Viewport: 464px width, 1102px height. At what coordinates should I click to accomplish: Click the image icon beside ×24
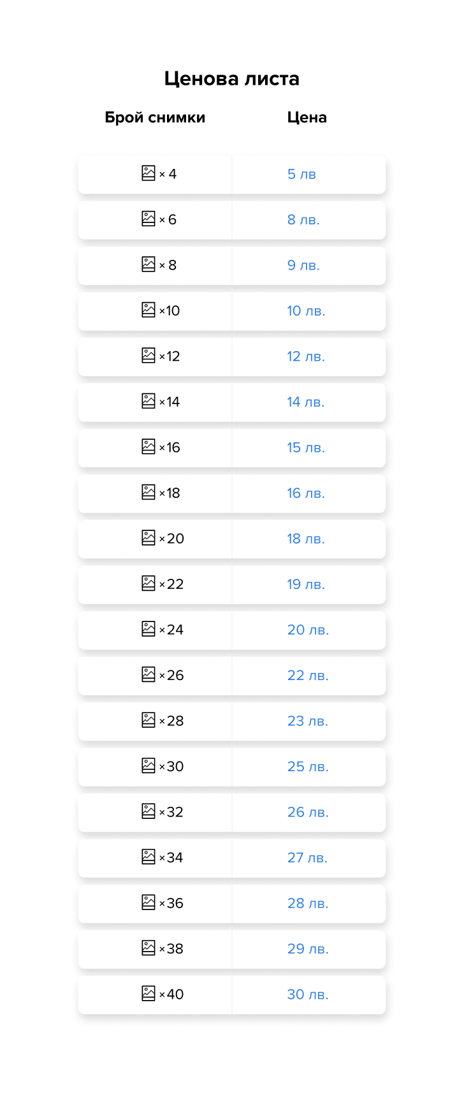click(x=149, y=629)
